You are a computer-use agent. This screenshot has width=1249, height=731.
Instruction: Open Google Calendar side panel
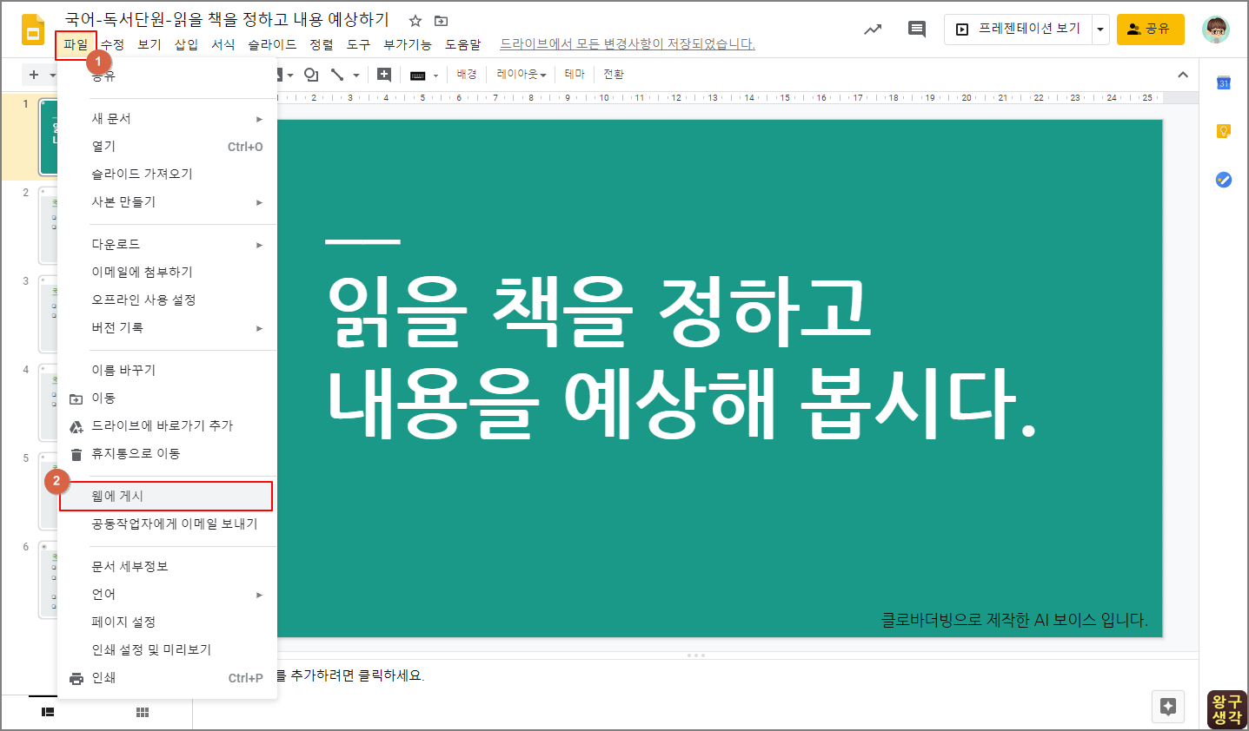[1224, 83]
